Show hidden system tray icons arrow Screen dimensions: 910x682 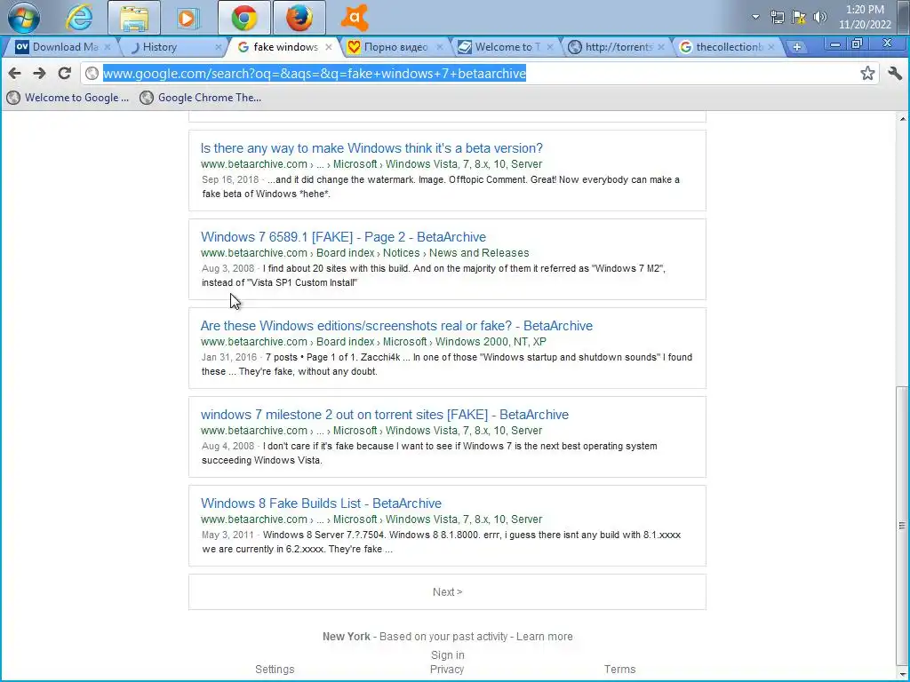click(755, 17)
